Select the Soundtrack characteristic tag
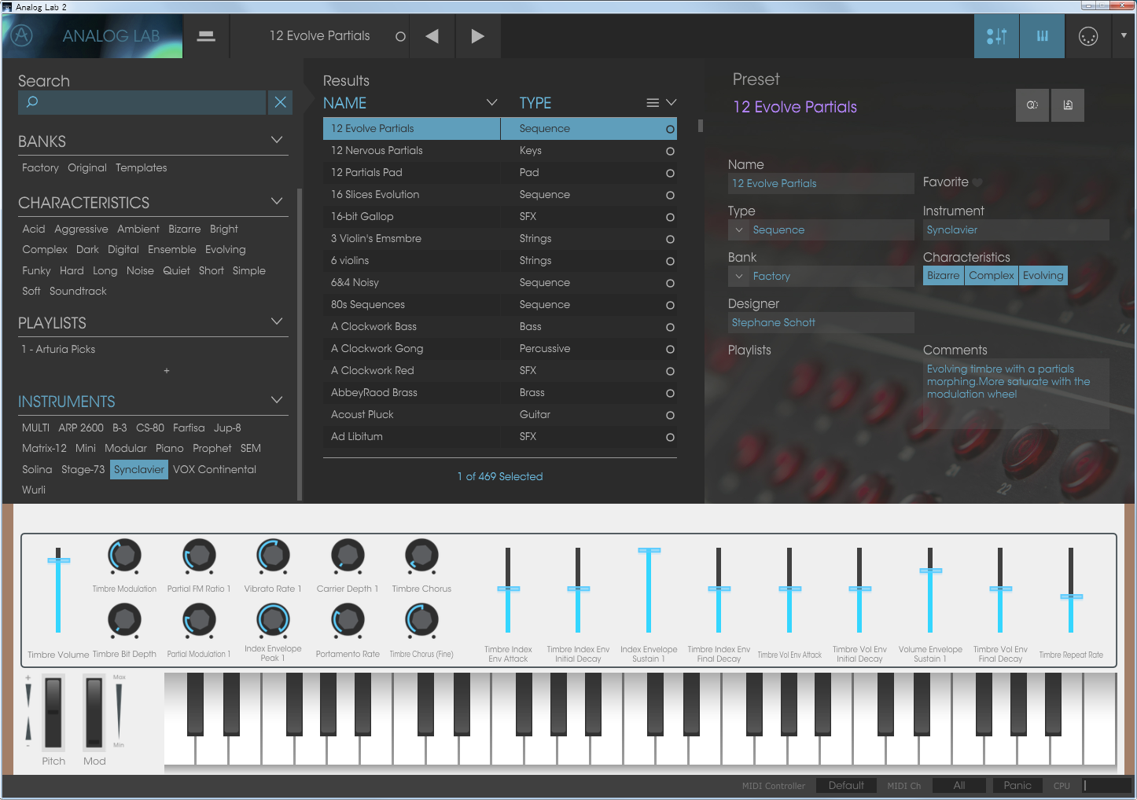The height and width of the screenshot is (800, 1137). 78,291
